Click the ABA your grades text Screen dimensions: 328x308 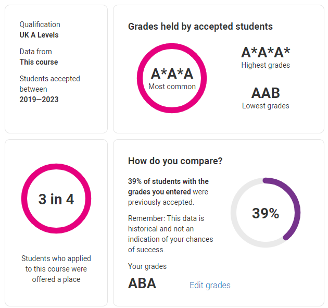coord(142,284)
